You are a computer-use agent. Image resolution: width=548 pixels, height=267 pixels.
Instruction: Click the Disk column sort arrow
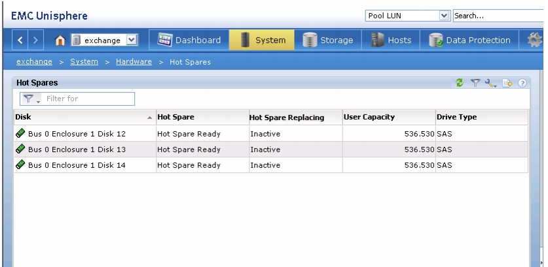[149, 118]
